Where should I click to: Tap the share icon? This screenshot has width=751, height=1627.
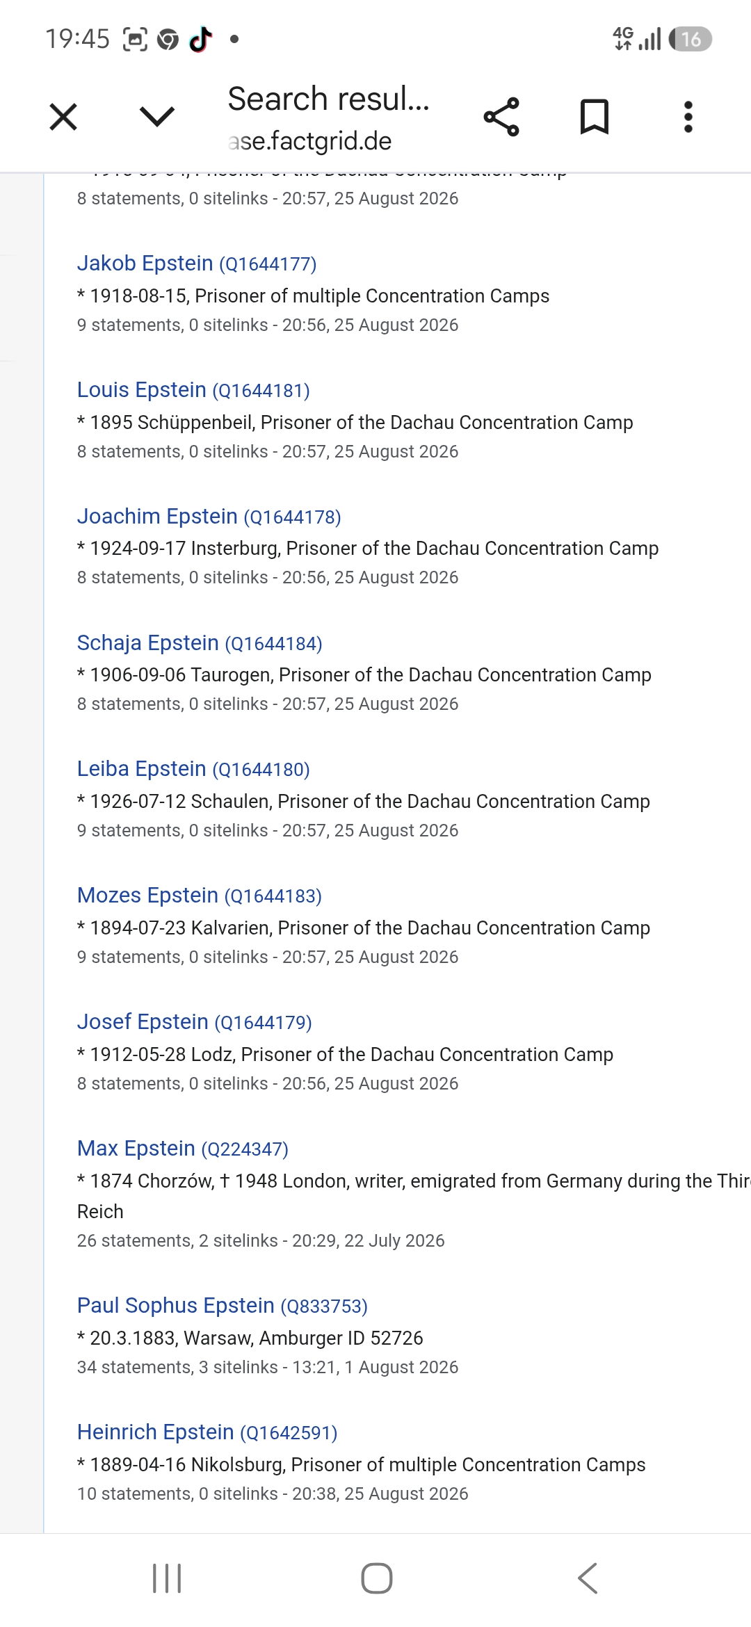501,117
